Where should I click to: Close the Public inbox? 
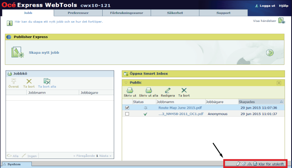coord(279,83)
